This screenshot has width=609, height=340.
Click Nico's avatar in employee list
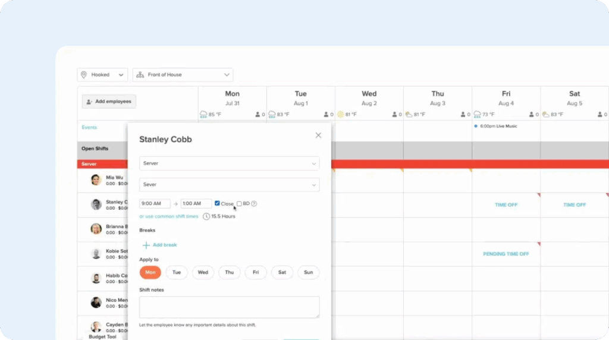click(96, 303)
